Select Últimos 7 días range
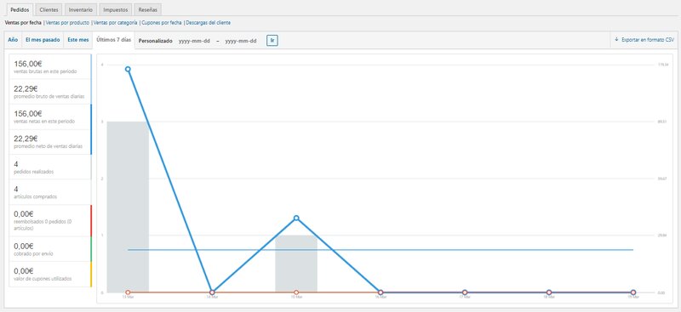 point(113,40)
